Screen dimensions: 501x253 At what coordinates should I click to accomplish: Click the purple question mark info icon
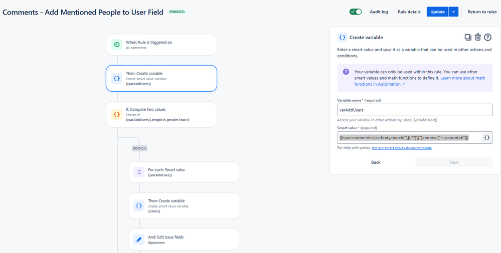pos(346,72)
